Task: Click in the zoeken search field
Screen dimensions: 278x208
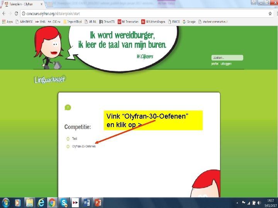Action: pos(227,58)
